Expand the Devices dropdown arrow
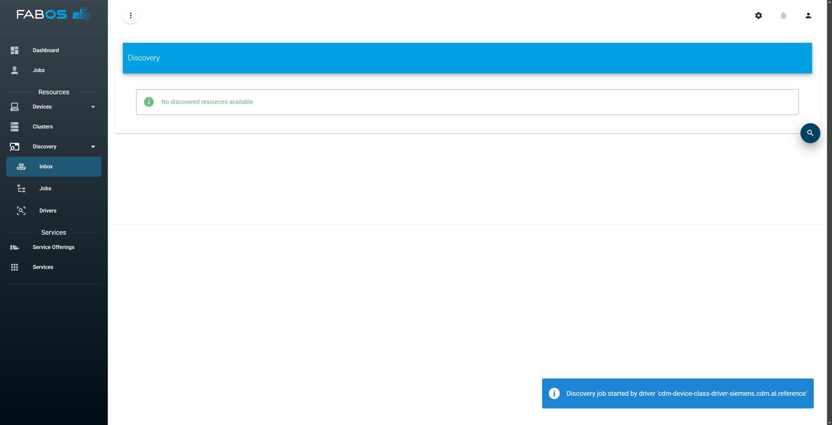832x425 pixels. point(93,107)
